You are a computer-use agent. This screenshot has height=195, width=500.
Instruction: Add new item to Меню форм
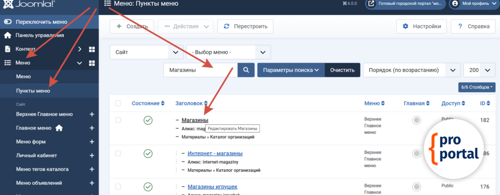click(x=91, y=142)
